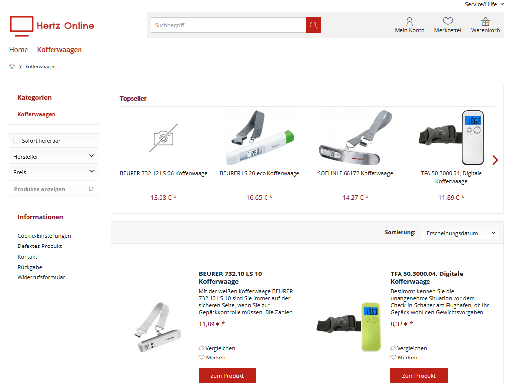The height and width of the screenshot is (385, 507).
Task: Open the Rückgabe link
Action: 30,267
